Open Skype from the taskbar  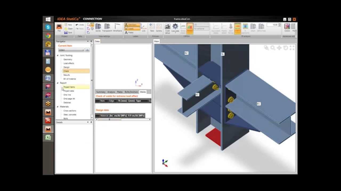48,27
